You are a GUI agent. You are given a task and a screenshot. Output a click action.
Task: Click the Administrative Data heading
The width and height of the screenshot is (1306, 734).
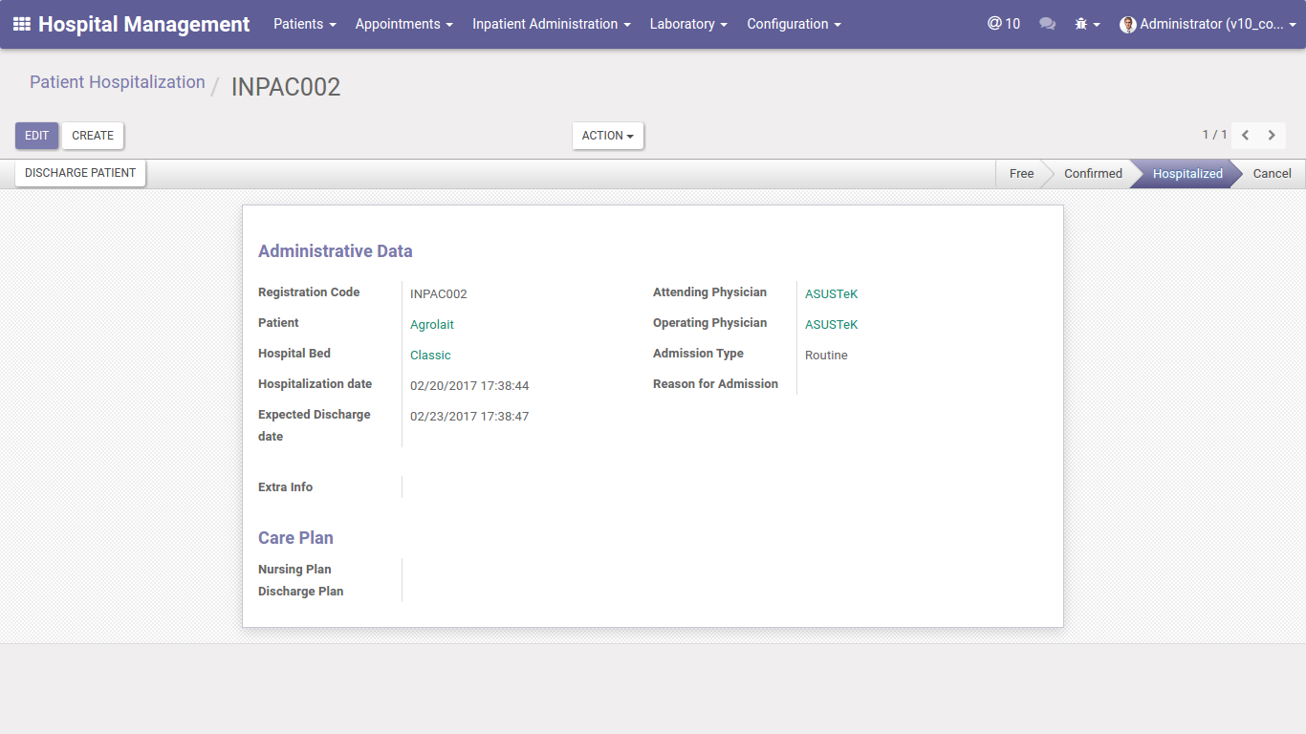[x=336, y=251]
